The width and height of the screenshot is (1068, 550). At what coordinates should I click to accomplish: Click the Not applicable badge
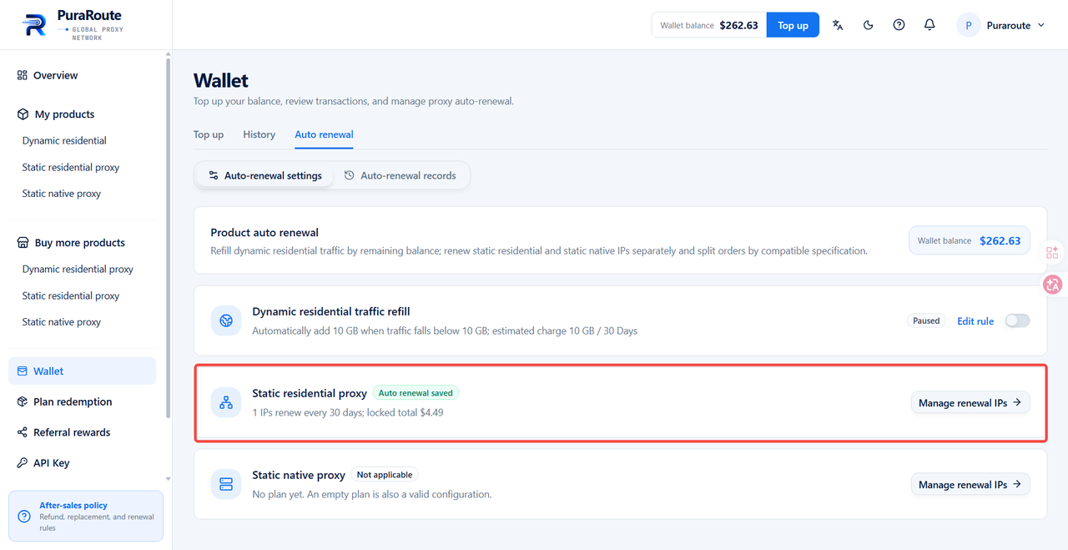(x=385, y=475)
